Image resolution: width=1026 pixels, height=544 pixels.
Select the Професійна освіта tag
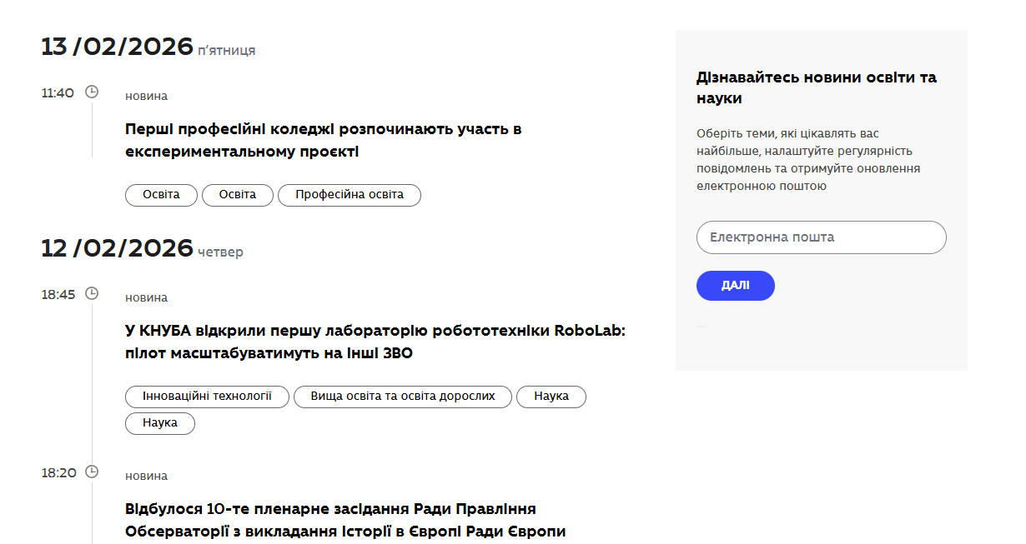pyautogui.click(x=350, y=195)
